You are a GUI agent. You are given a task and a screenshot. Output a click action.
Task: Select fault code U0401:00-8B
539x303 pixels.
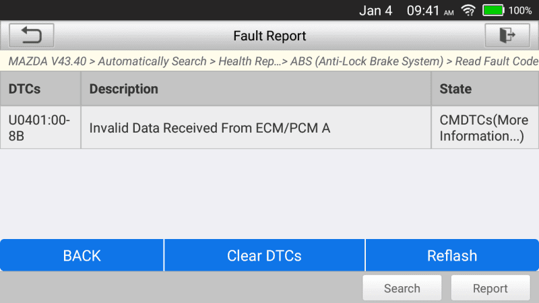pyautogui.click(x=39, y=128)
